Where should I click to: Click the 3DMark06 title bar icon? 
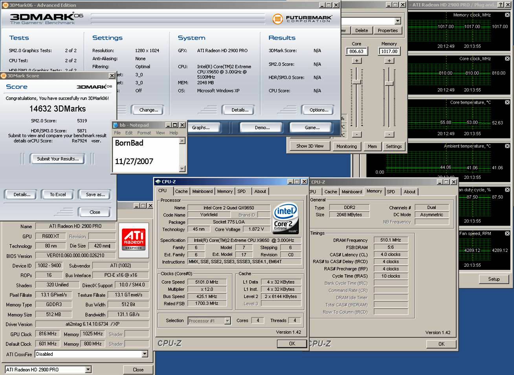point(5,5)
